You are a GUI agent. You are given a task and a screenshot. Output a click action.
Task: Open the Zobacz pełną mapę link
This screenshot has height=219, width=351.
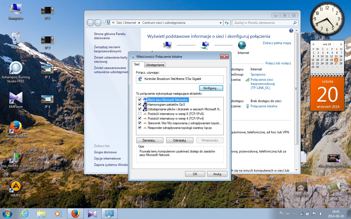[277, 43]
